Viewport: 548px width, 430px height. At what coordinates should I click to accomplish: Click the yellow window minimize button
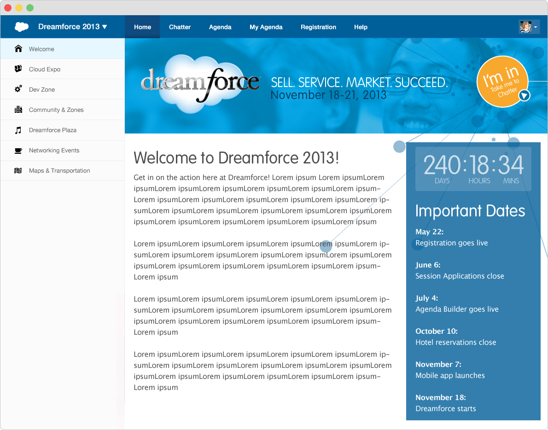click(x=19, y=8)
